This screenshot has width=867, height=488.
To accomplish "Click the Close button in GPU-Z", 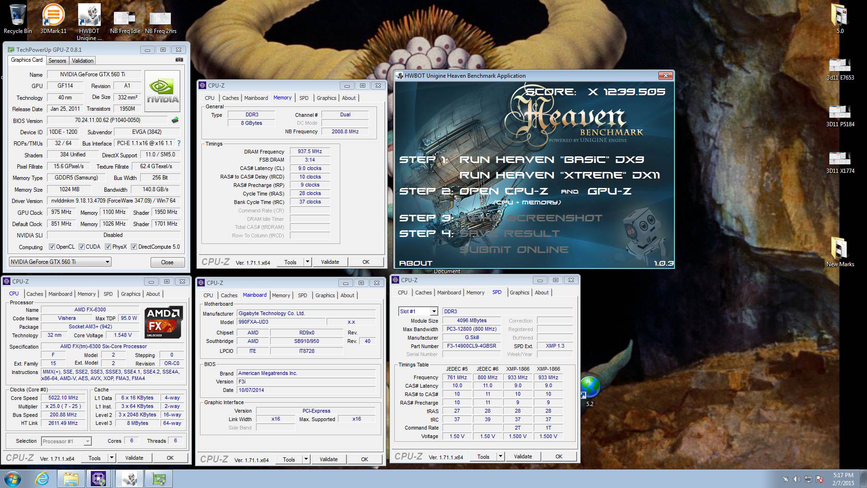I will (167, 262).
